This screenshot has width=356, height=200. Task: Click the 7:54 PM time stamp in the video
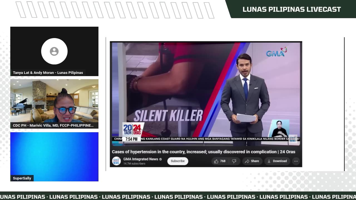(x=131, y=139)
